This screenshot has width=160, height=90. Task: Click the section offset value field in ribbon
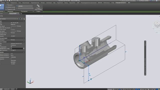(25, 6)
